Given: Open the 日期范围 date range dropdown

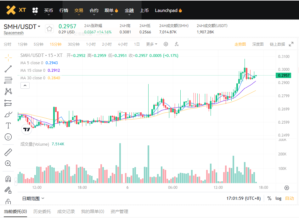Looking at the screenshot, I should click(x=33, y=198).
